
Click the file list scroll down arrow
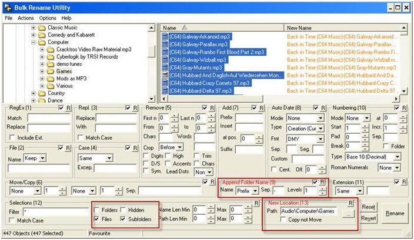403,91
